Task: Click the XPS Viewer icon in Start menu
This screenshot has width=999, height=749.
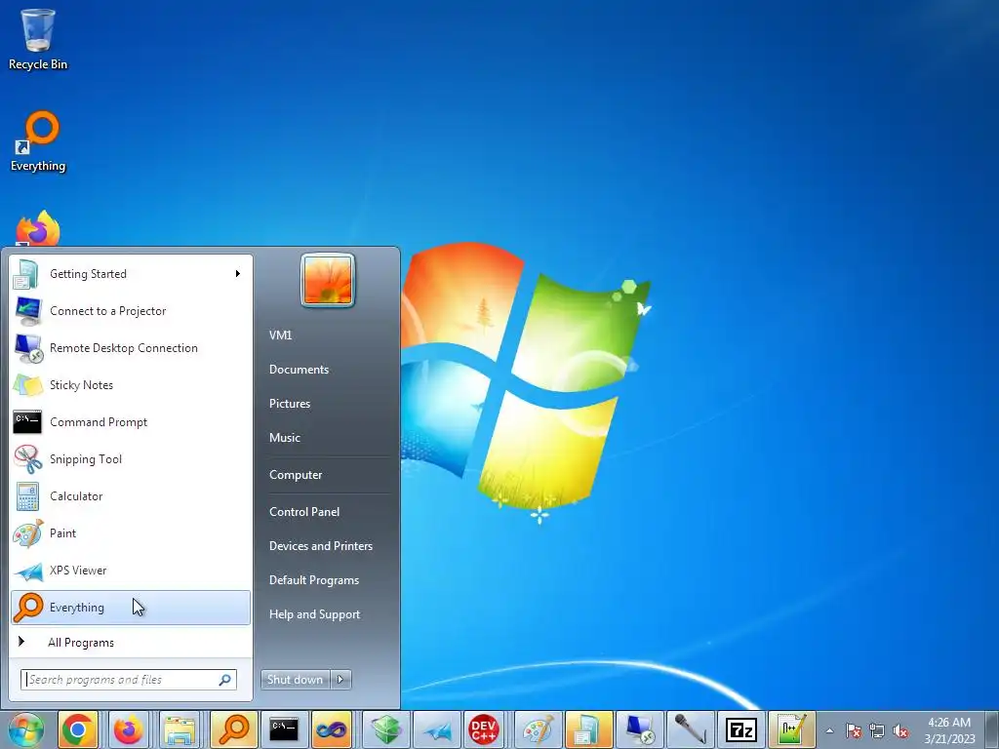Action: point(27,571)
